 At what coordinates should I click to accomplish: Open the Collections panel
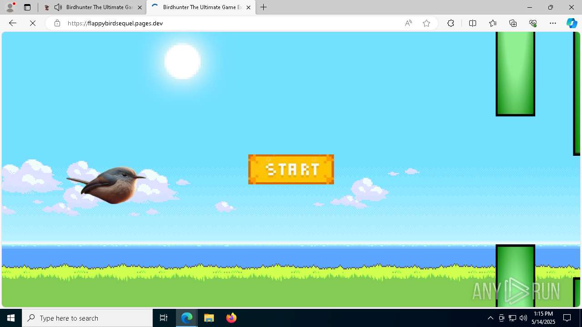point(513,23)
